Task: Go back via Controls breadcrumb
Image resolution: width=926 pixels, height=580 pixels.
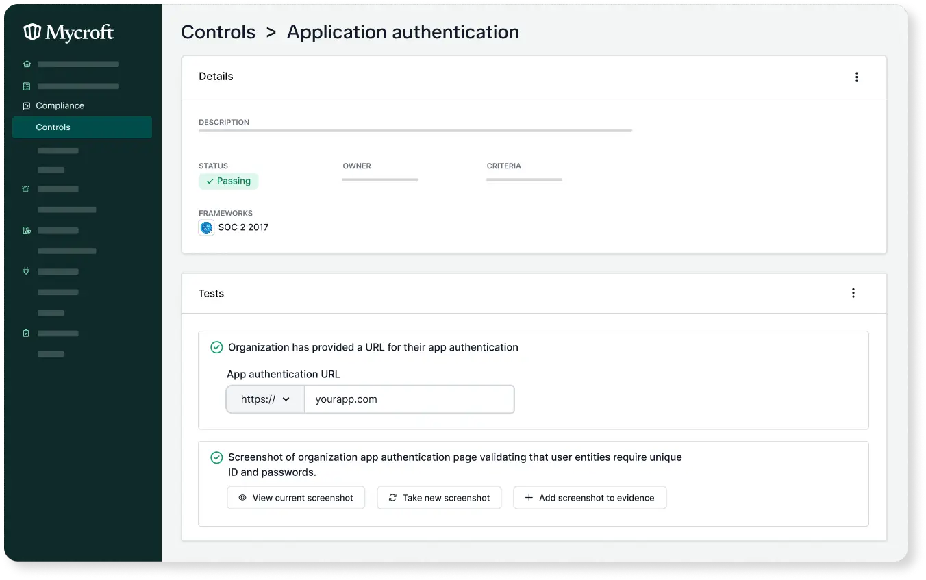Action: [x=218, y=32]
